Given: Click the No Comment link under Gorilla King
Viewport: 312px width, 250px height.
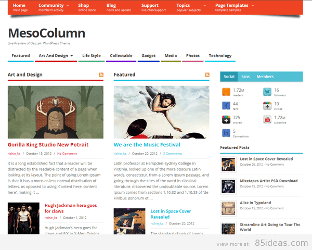Looking at the screenshot, I should (67, 154).
